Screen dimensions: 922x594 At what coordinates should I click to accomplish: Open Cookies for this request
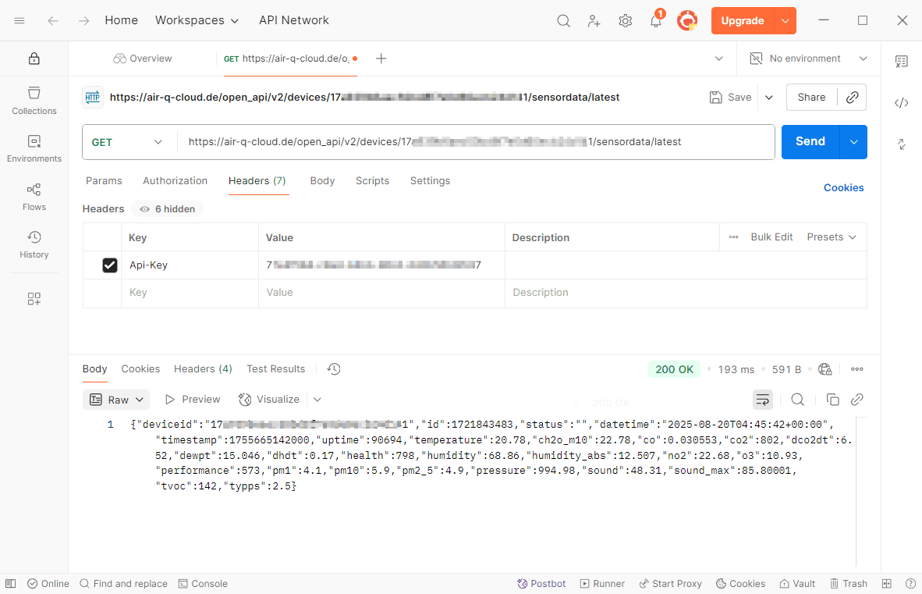pos(843,187)
